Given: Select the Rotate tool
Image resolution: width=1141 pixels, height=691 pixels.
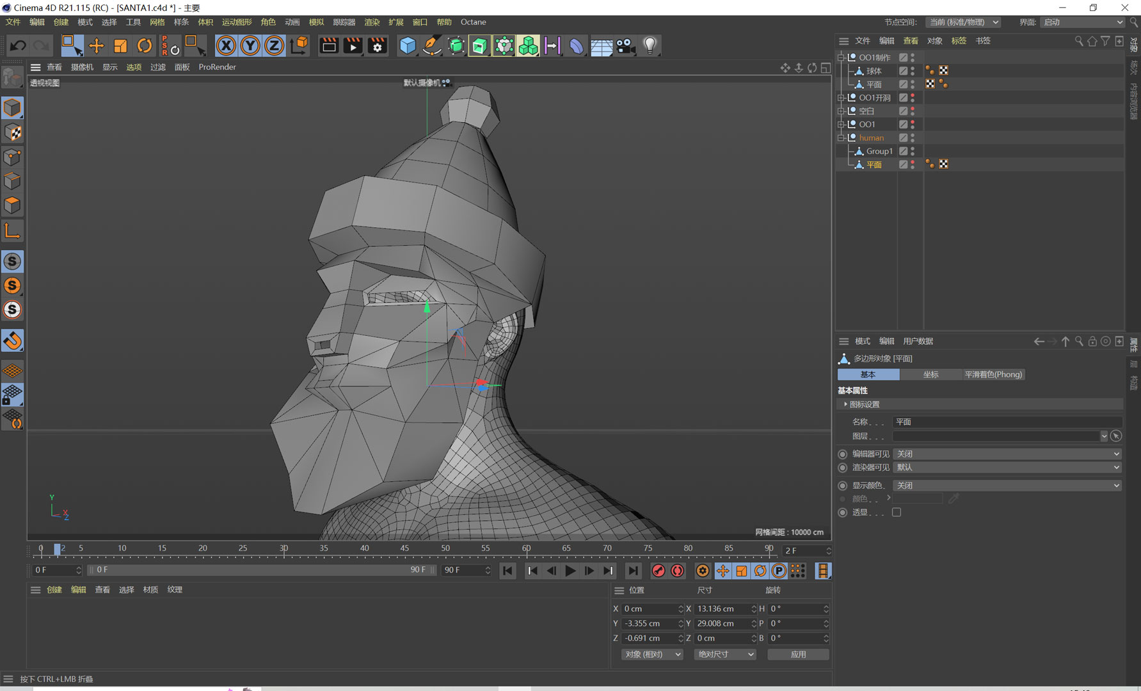Looking at the screenshot, I should pyautogui.click(x=145, y=45).
